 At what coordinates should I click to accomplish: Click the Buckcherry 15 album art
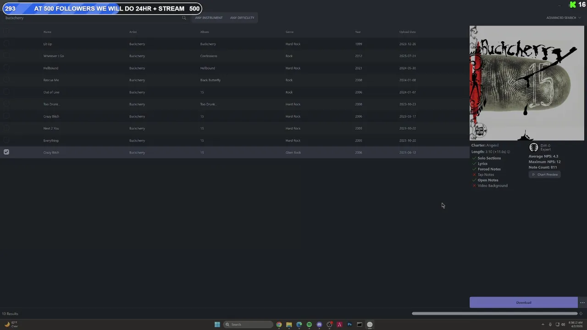[527, 83]
